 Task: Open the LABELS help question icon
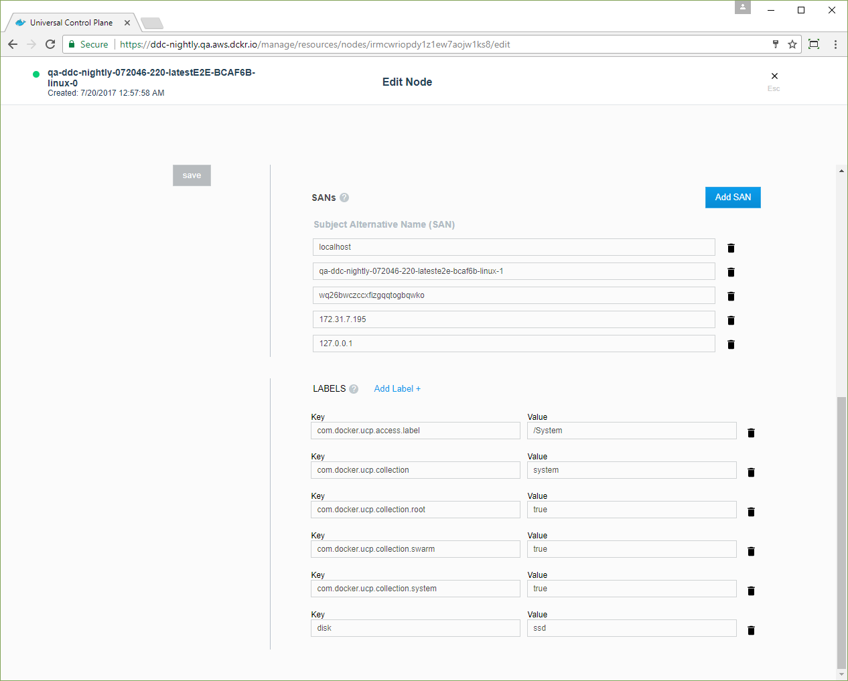point(354,389)
